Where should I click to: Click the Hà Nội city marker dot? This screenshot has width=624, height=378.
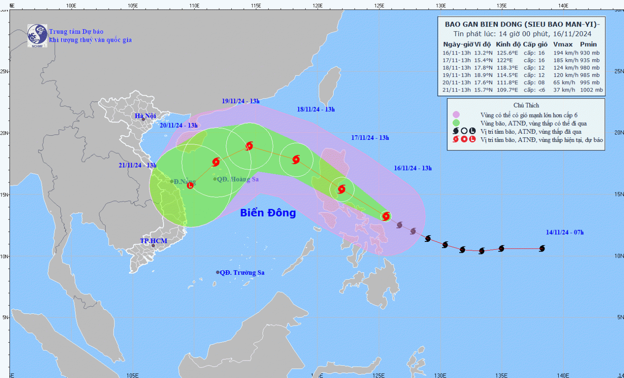(x=144, y=119)
